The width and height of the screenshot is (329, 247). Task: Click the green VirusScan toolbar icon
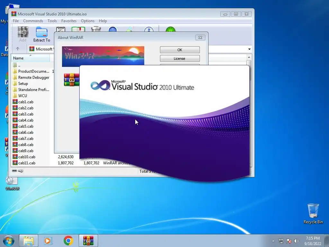(170, 29)
